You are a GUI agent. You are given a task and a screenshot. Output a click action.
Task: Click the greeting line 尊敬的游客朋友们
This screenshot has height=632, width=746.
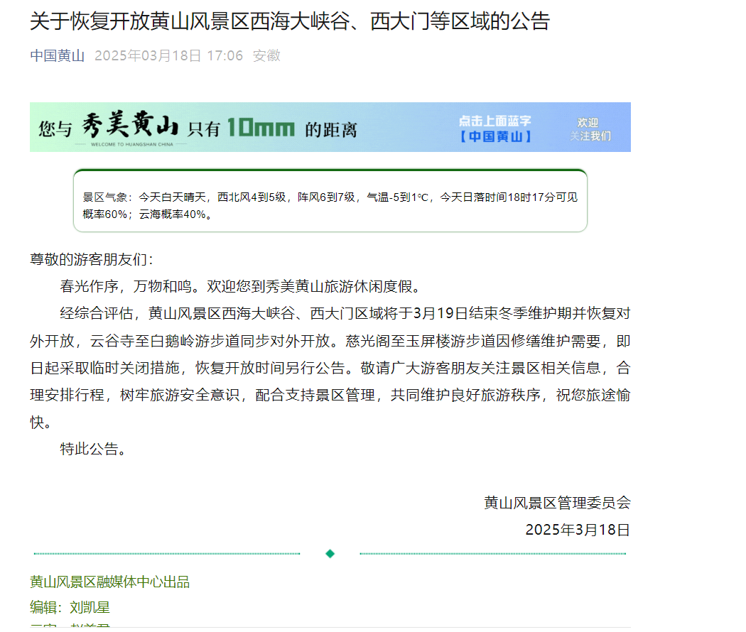(91, 259)
